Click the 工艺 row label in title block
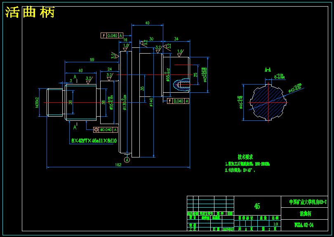Screen dimensions: 334x237 193,229
